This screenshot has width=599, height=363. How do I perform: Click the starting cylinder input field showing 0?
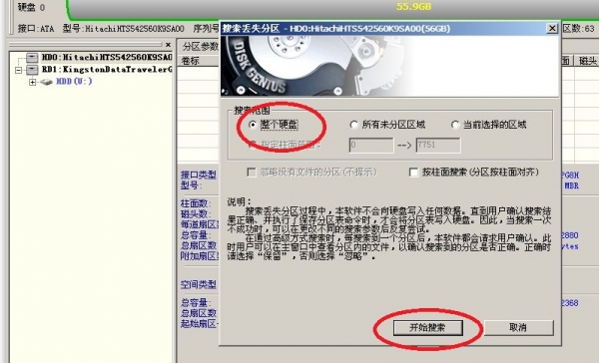(371, 145)
